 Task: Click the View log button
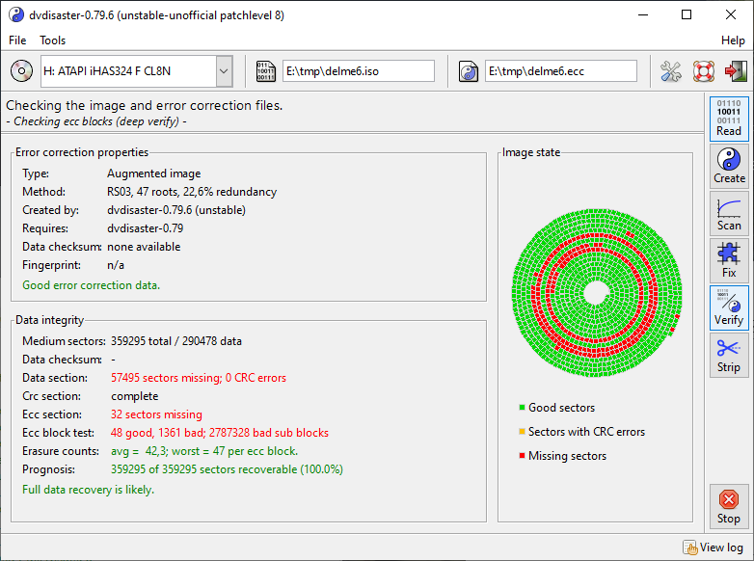(713, 548)
